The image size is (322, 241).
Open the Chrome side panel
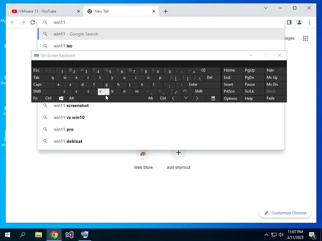pos(289,22)
